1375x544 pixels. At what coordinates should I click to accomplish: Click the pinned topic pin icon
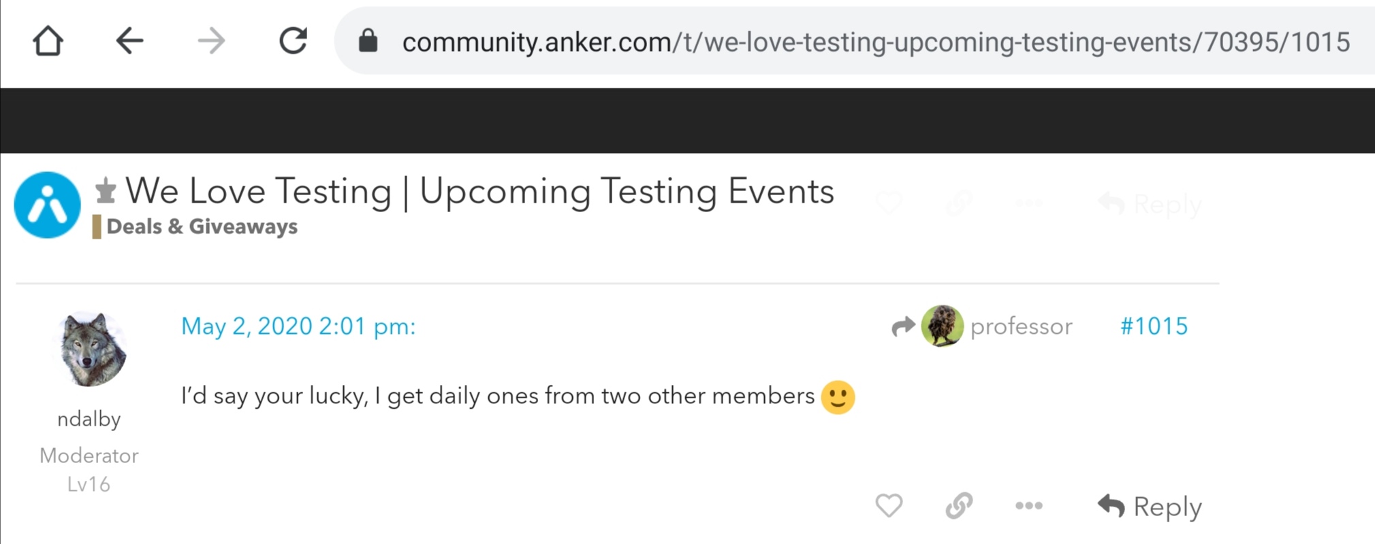pos(106,191)
